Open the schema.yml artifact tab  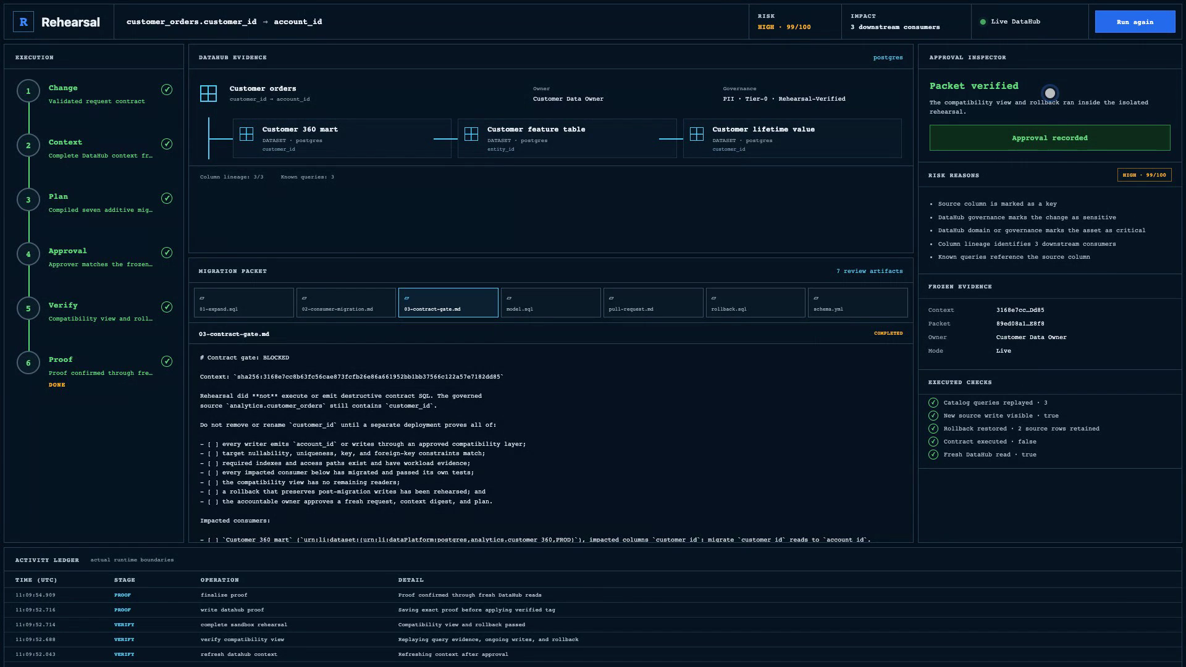click(x=858, y=303)
